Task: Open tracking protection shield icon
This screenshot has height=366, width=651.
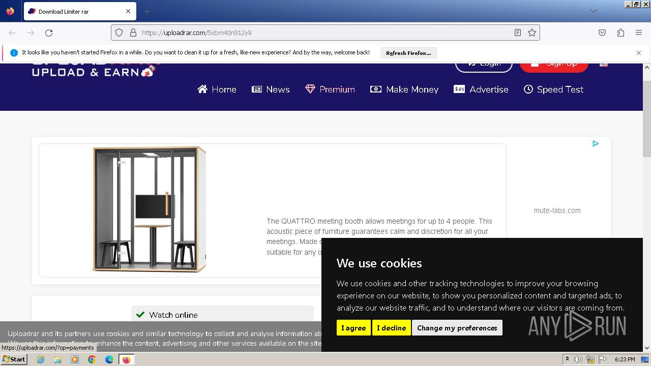Action: click(119, 33)
